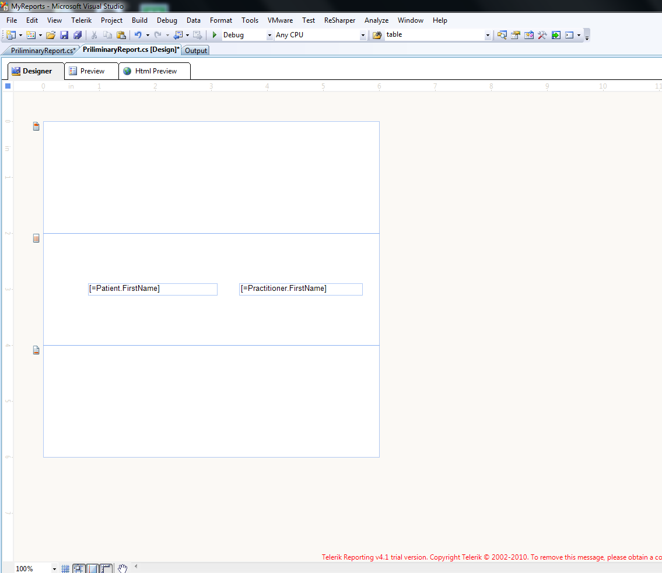662x573 pixels.
Task: Open the Format menu
Action: point(221,20)
